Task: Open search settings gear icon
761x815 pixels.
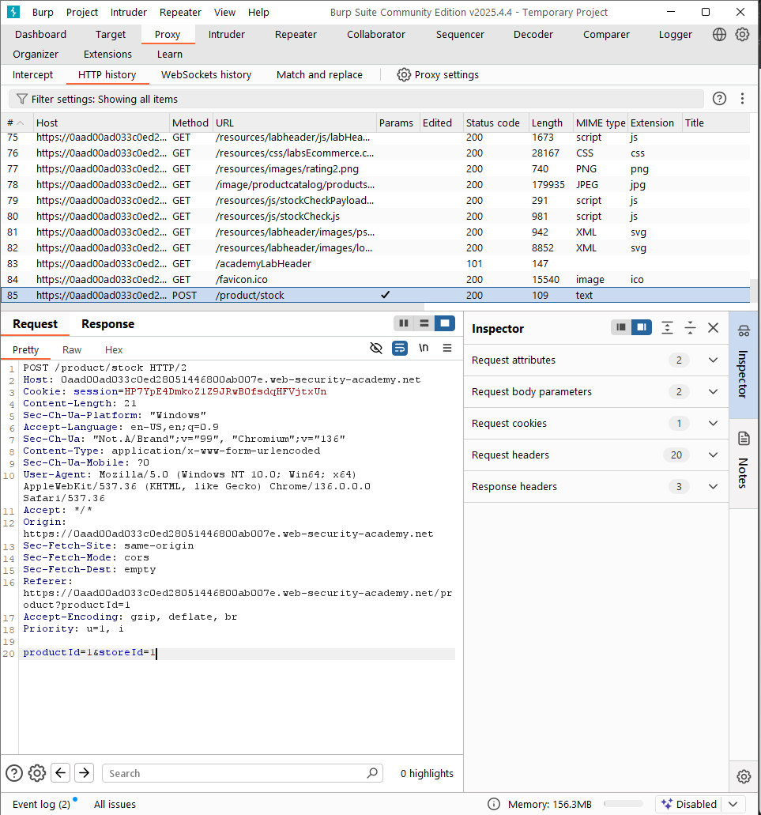Action: point(37,773)
